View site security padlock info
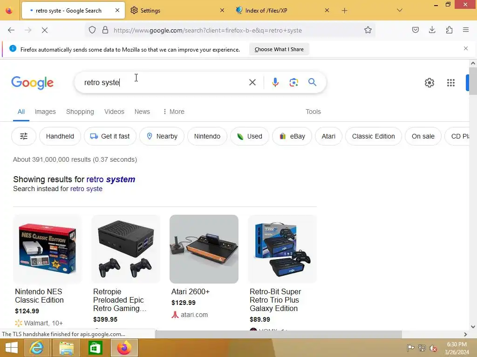The height and width of the screenshot is (357, 477). click(x=105, y=30)
